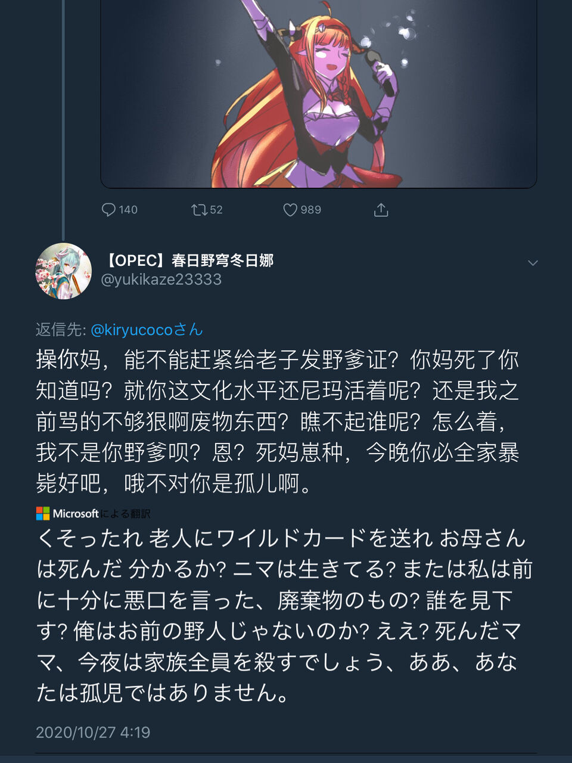Click the 2020/10/27 4:19 timestamp

tap(93, 732)
